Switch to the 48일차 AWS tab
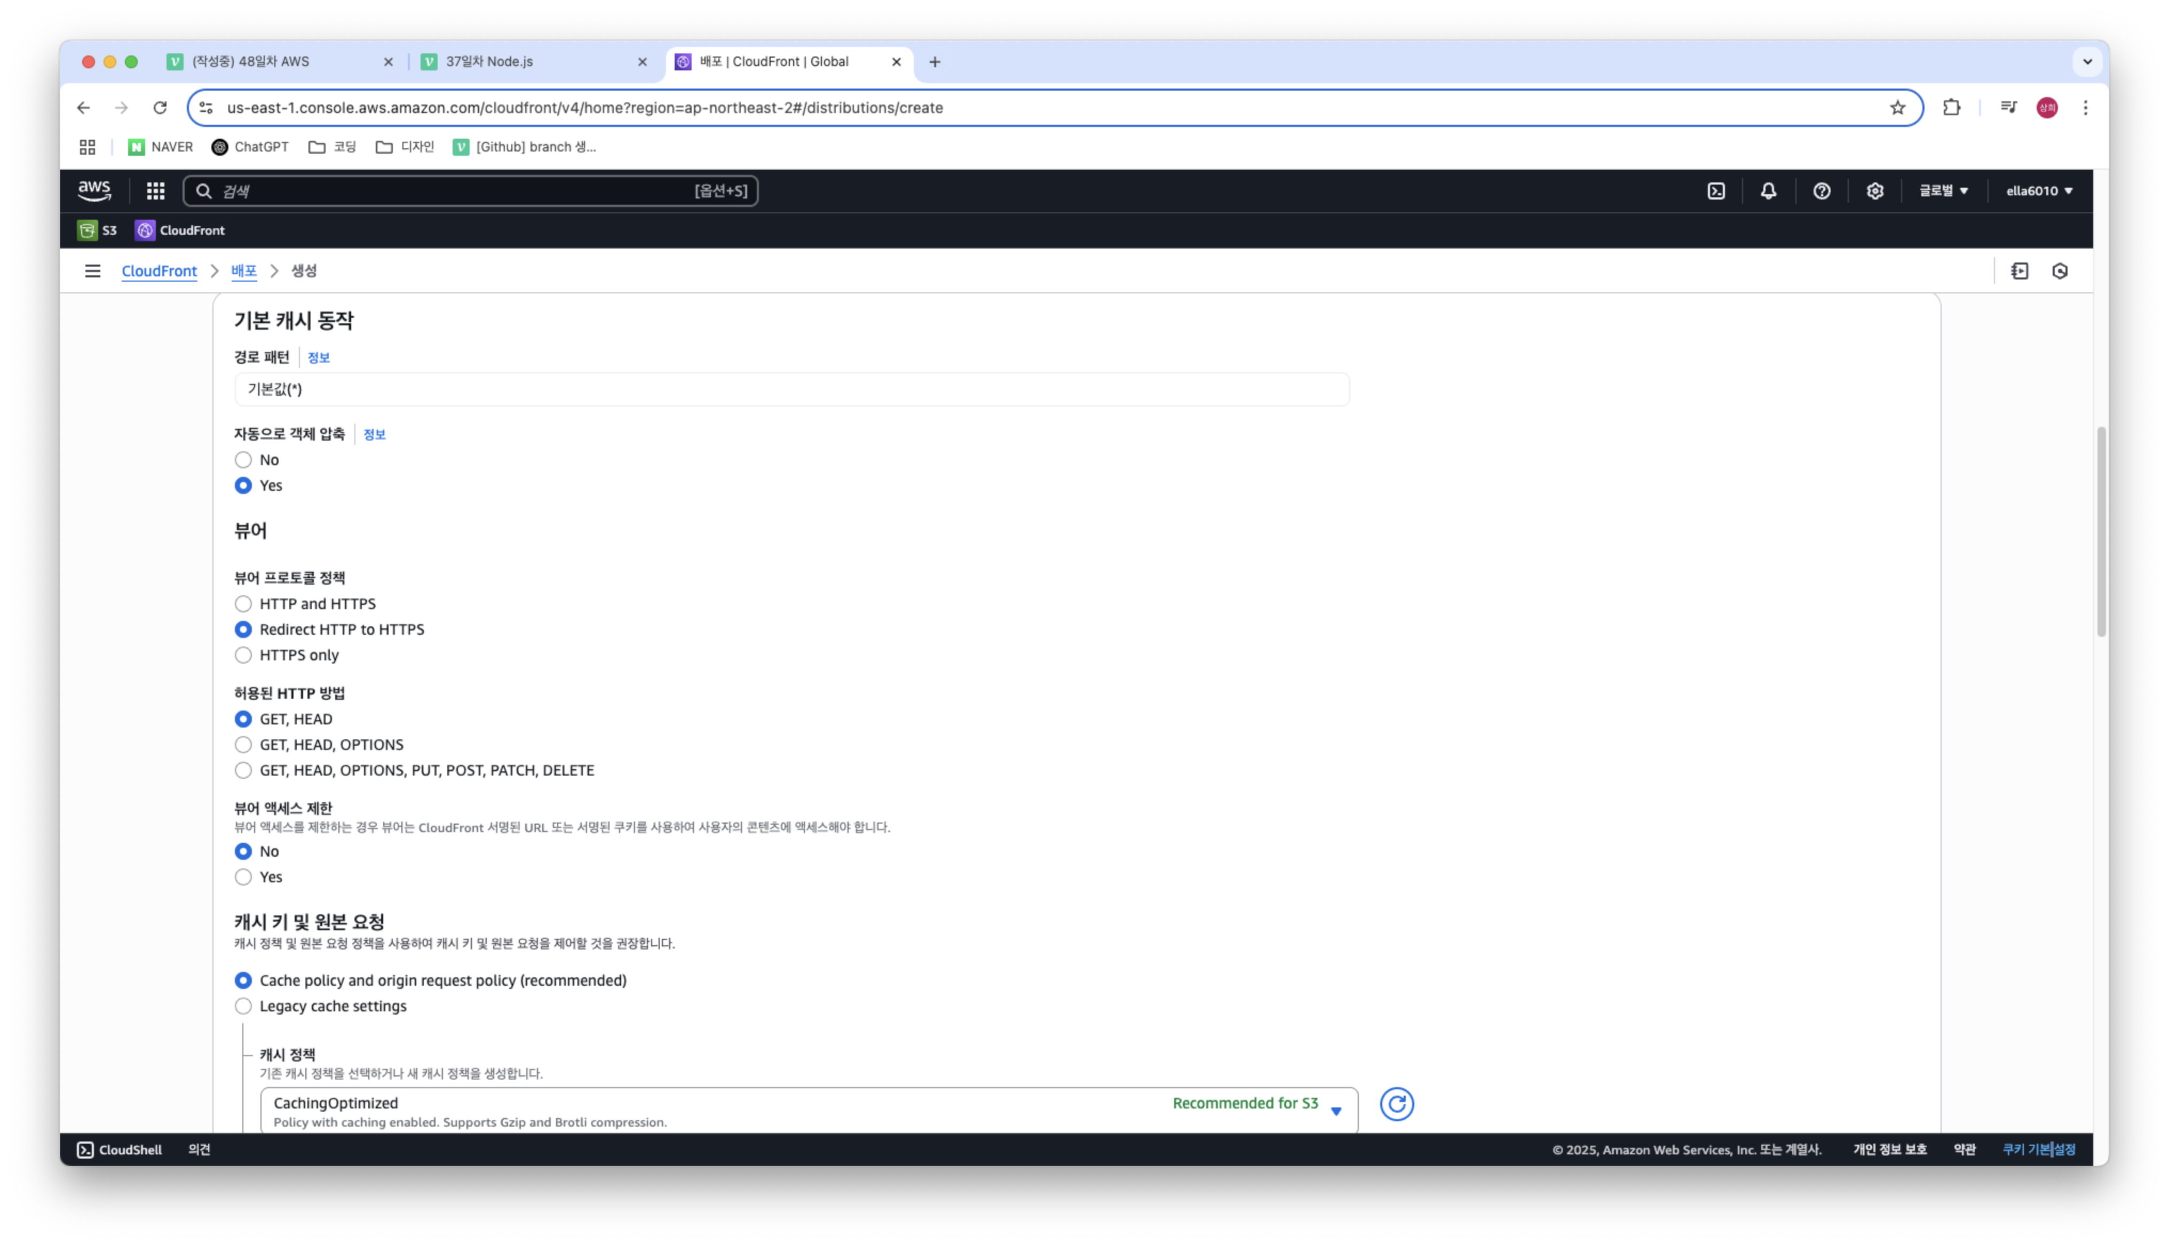The height and width of the screenshot is (1245, 2169). coord(281,61)
